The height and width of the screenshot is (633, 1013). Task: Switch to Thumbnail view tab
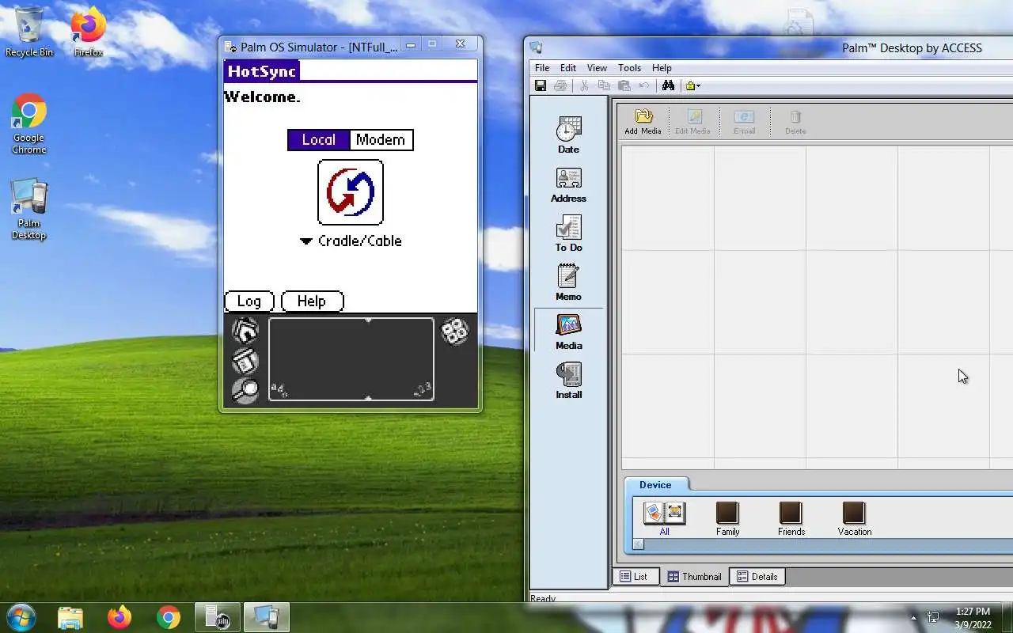pos(694,577)
